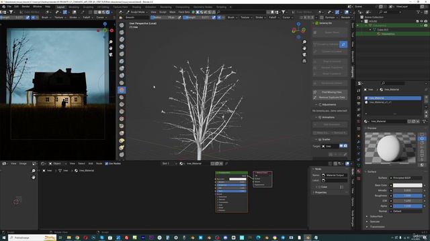This screenshot has width=430, height=241.
Task: Toggle camera view icon in left viewport
Action: pyautogui.click(x=111, y=55)
